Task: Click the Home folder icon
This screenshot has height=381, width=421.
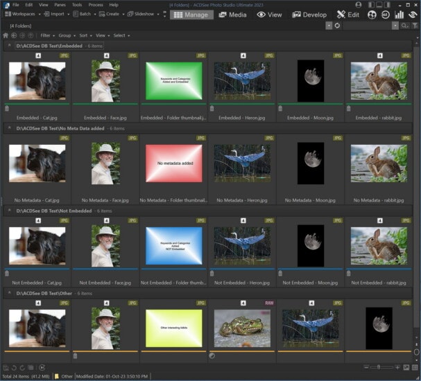Action: click(x=6, y=35)
